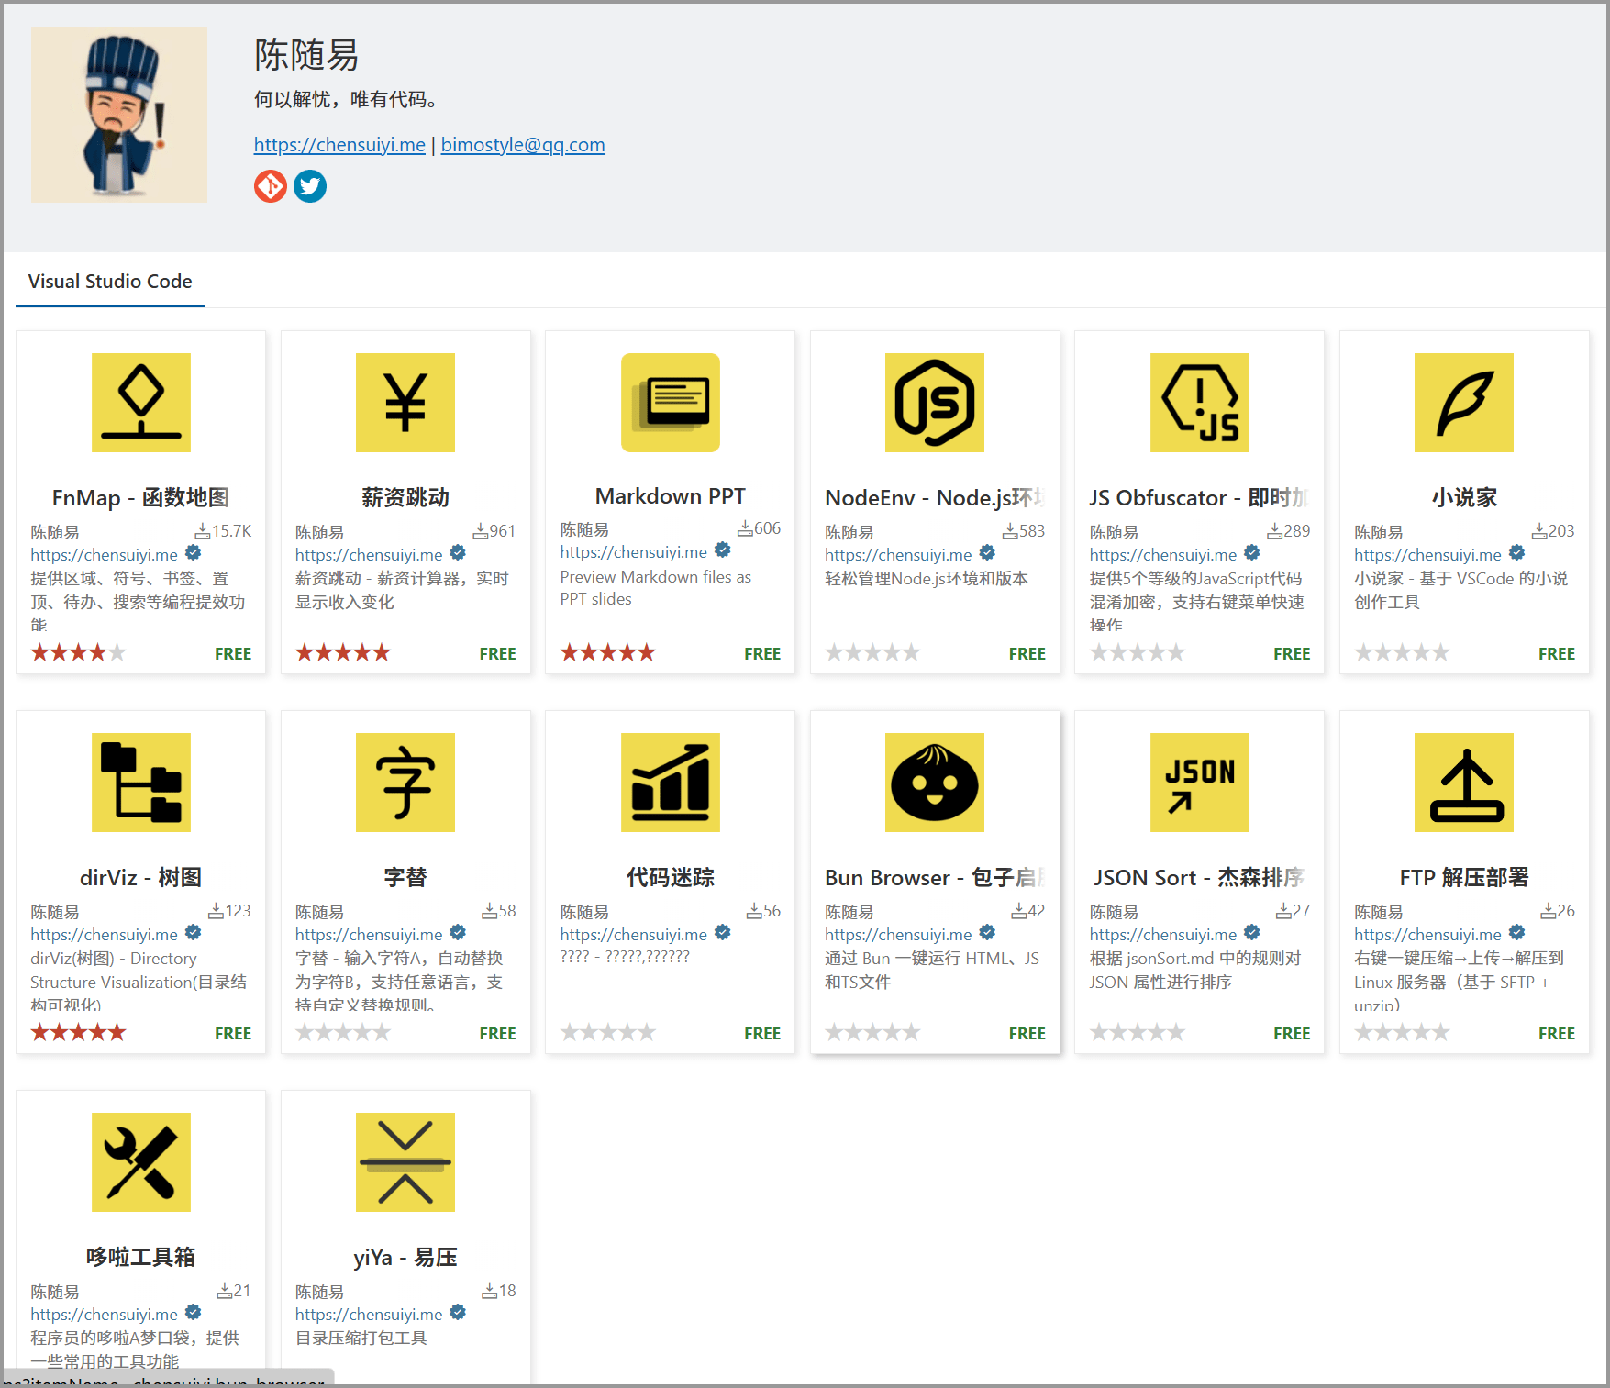Click the chensuiyi.me link on 哆啦工具箱 card
Screen dimensions: 1610x1388
(x=104, y=1315)
